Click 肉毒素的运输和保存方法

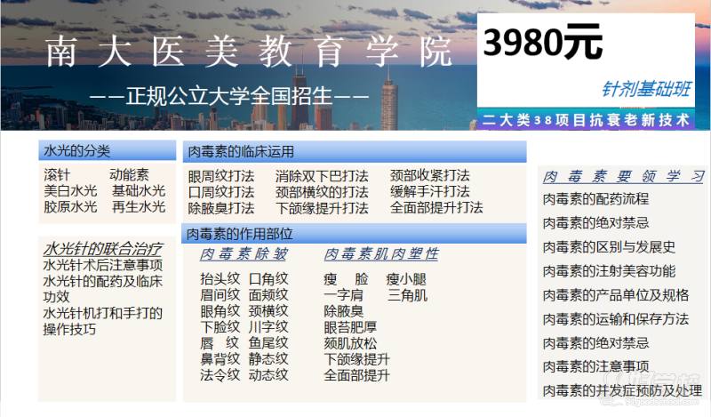coord(616,319)
